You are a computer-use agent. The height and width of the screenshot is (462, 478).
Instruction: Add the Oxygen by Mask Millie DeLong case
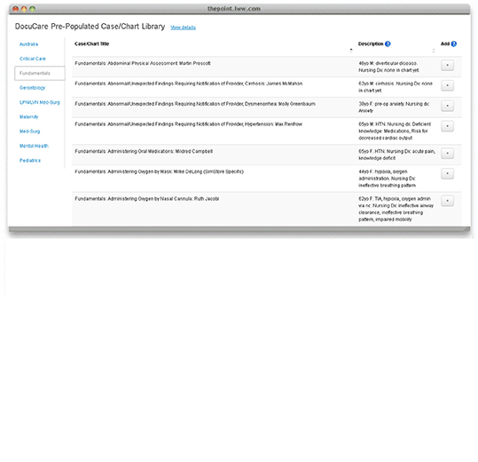tap(447, 173)
